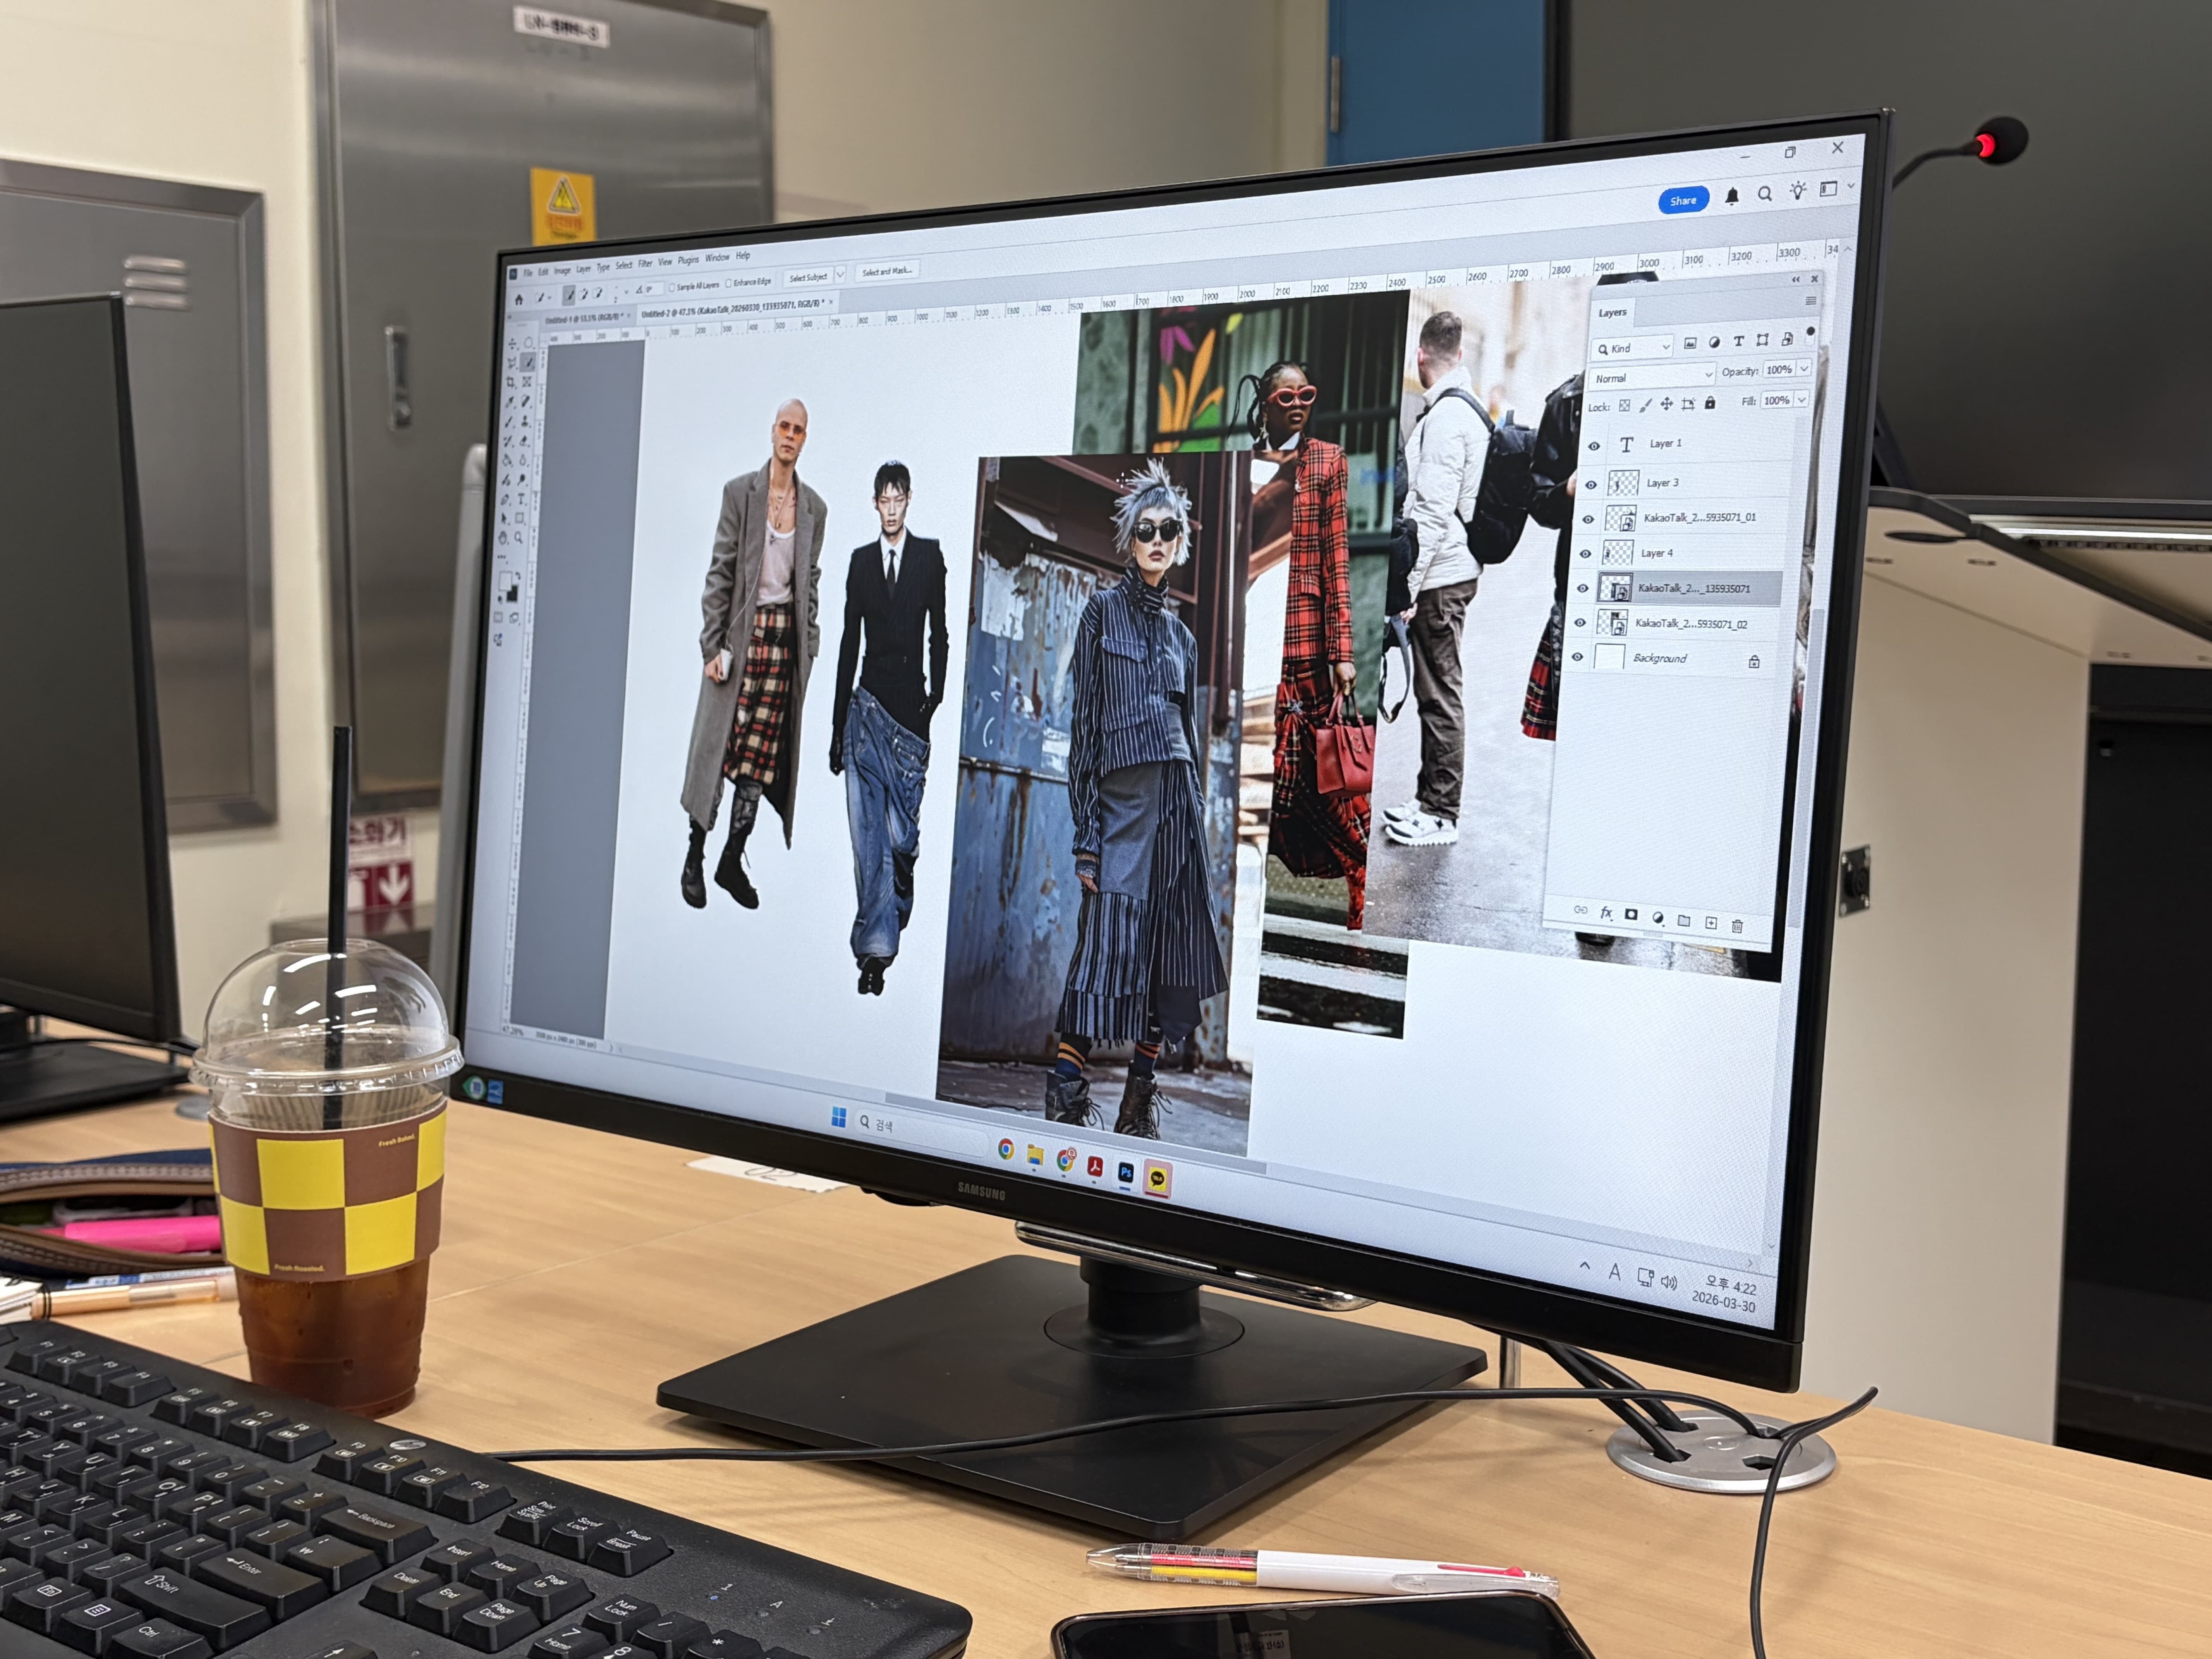The width and height of the screenshot is (2212, 1659).
Task: Enable Sample All Layers checkbox
Action: (672, 288)
